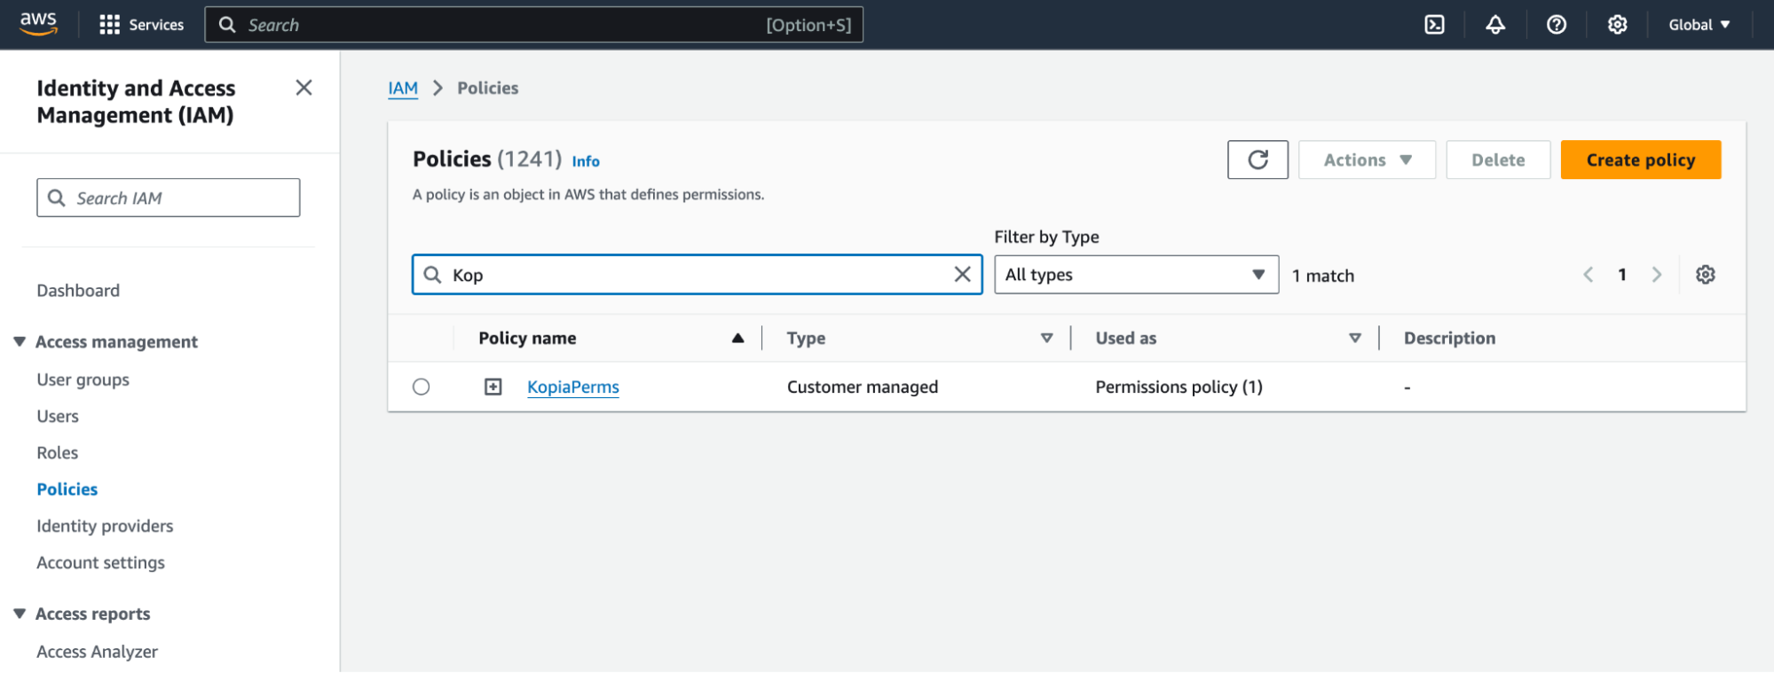Refresh the policies list
Image resolution: width=1774 pixels, height=673 pixels.
pyautogui.click(x=1258, y=160)
